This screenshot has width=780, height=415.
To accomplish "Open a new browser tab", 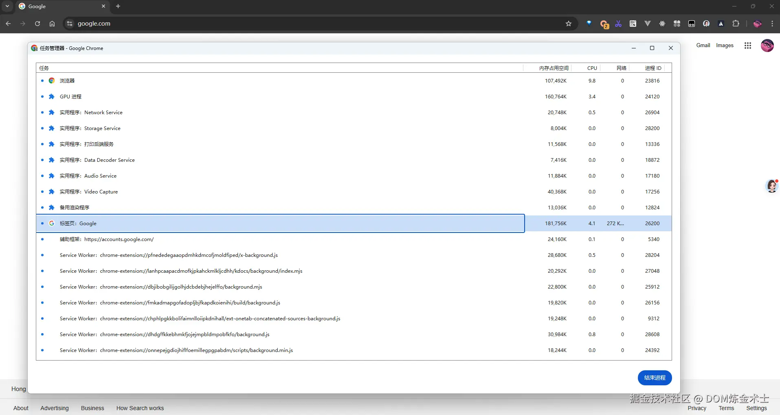I will [x=118, y=6].
